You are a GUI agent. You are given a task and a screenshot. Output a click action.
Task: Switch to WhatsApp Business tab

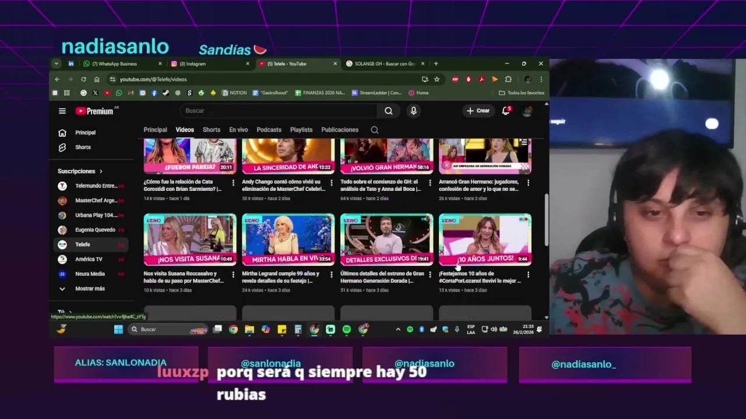click(122, 63)
